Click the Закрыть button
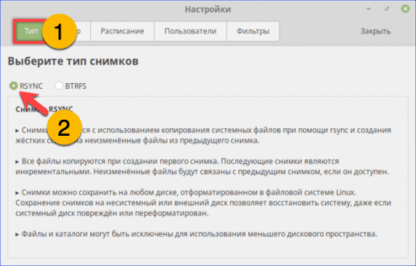 point(375,31)
